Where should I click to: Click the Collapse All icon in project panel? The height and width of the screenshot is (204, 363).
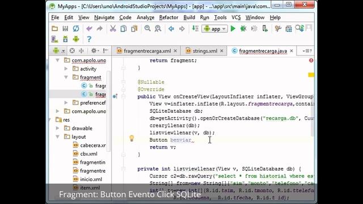click(81, 50)
